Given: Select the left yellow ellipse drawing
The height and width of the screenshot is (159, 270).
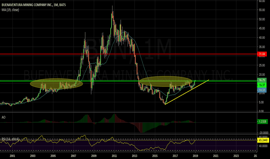Looking at the screenshot, I should (56, 84).
